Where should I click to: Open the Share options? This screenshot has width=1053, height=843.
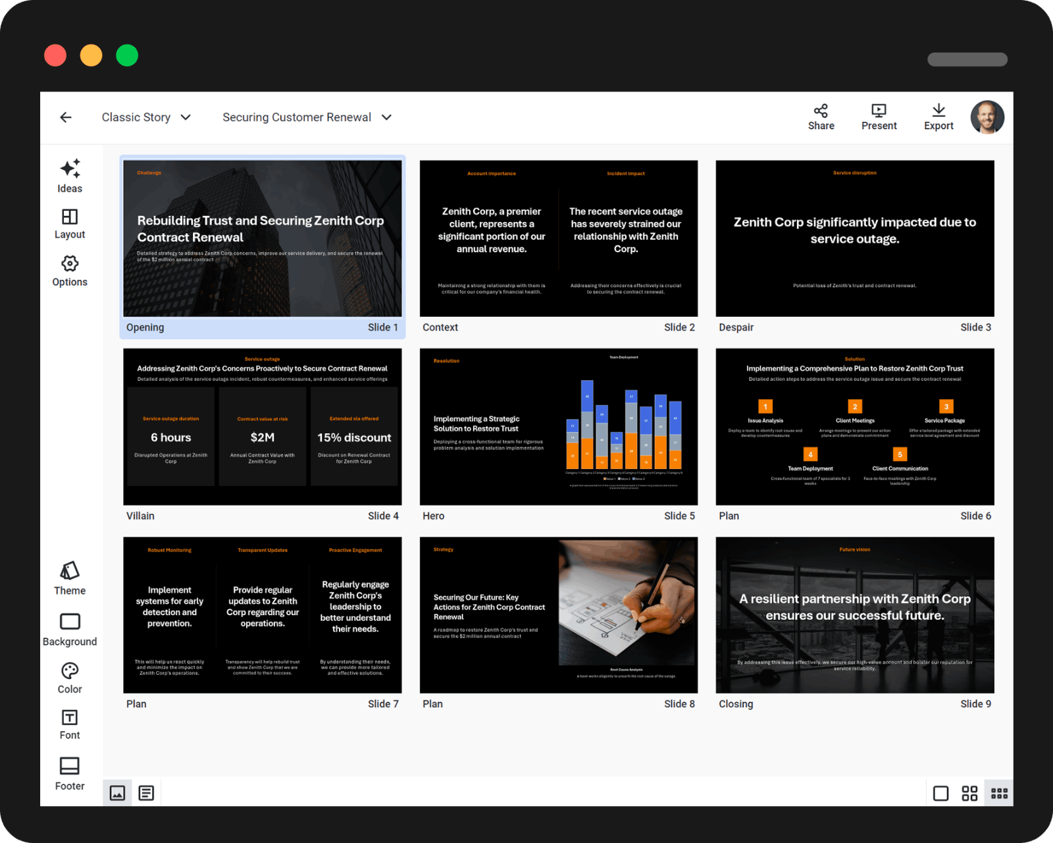click(821, 115)
